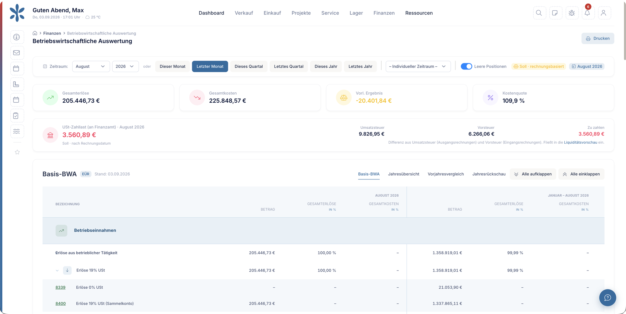
Task: Open the 2026 year dropdown
Action: (x=125, y=66)
